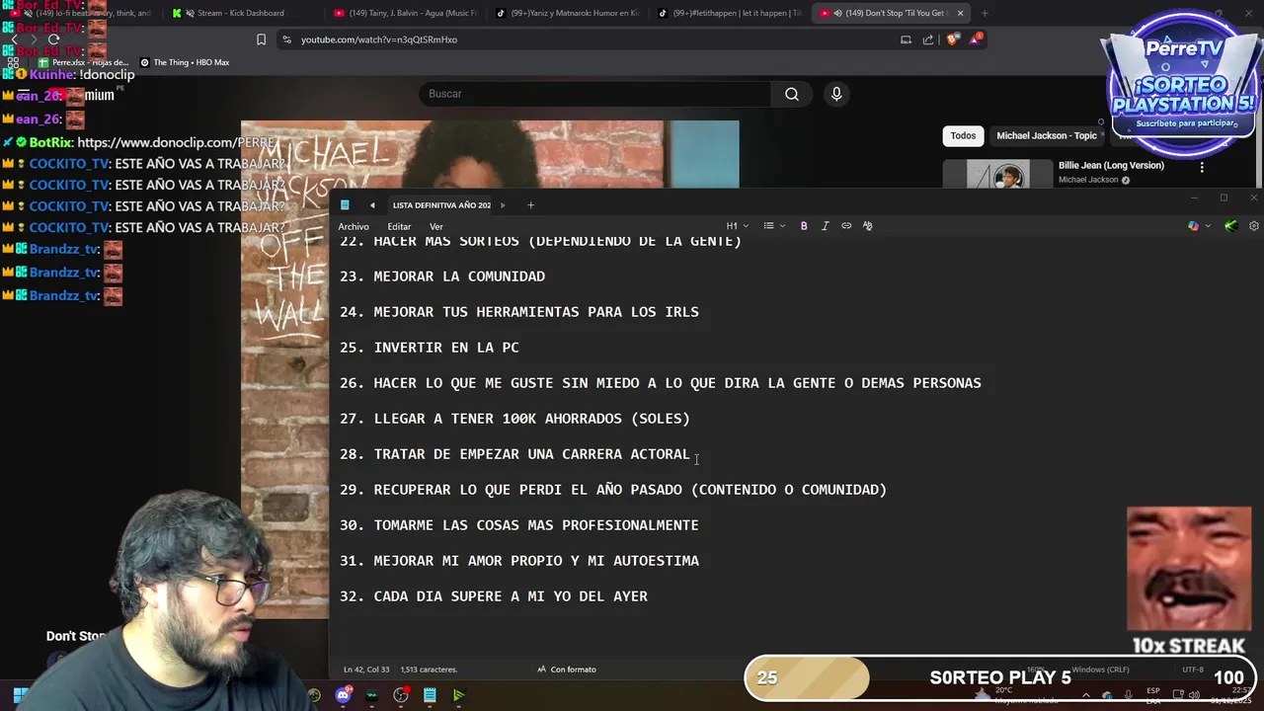This screenshot has height=711, width=1264.
Task: Click the Ln 42, Col 33 status indicator
Action: (365, 670)
